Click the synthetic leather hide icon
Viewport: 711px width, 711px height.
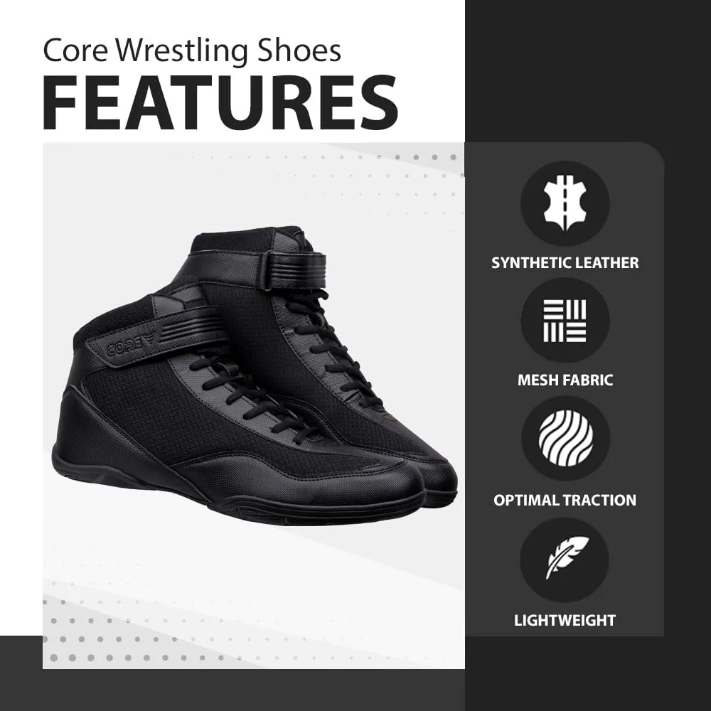(565, 203)
